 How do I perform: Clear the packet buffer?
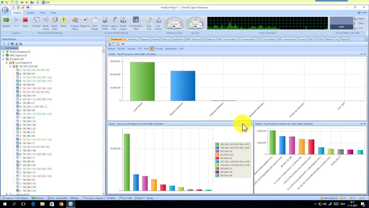pos(359,23)
